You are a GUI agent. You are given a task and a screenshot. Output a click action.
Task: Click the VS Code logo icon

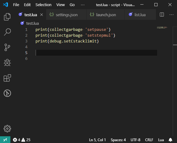point(6,5)
